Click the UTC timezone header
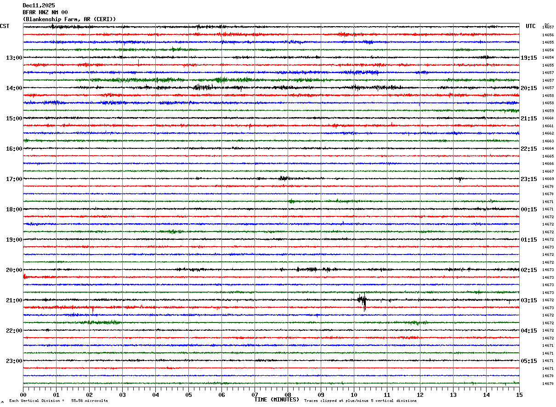 pyautogui.click(x=531, y=26)
